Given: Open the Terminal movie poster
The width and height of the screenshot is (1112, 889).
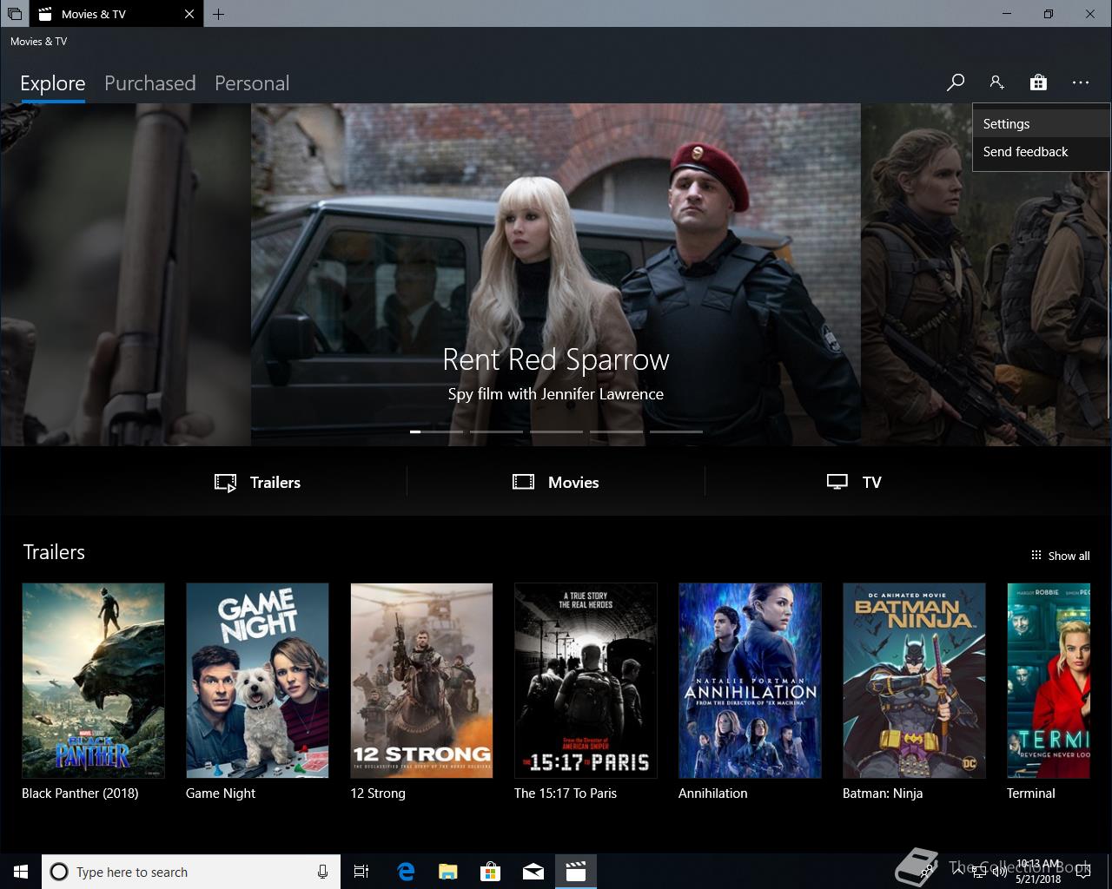Looking at the screenshot, I should pos(1049,681).
